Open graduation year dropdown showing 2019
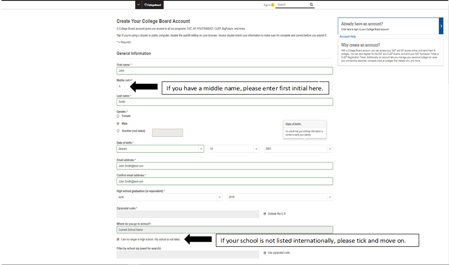The height and width of the screenshot is (265, 449). pos(280,197)
